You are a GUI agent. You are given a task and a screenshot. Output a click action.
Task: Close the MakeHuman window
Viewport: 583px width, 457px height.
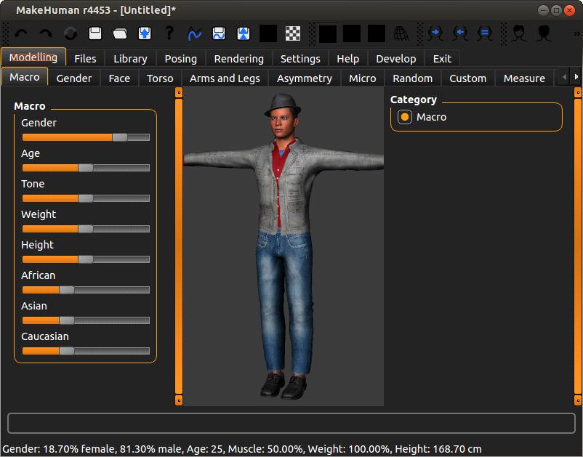(569, 10)
